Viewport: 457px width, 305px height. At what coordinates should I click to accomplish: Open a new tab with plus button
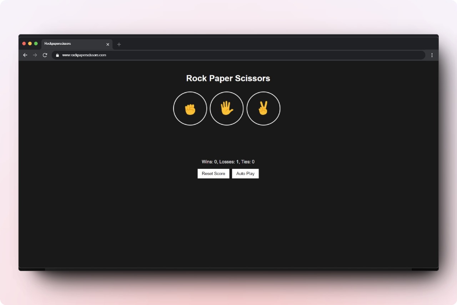click(119, 44)
